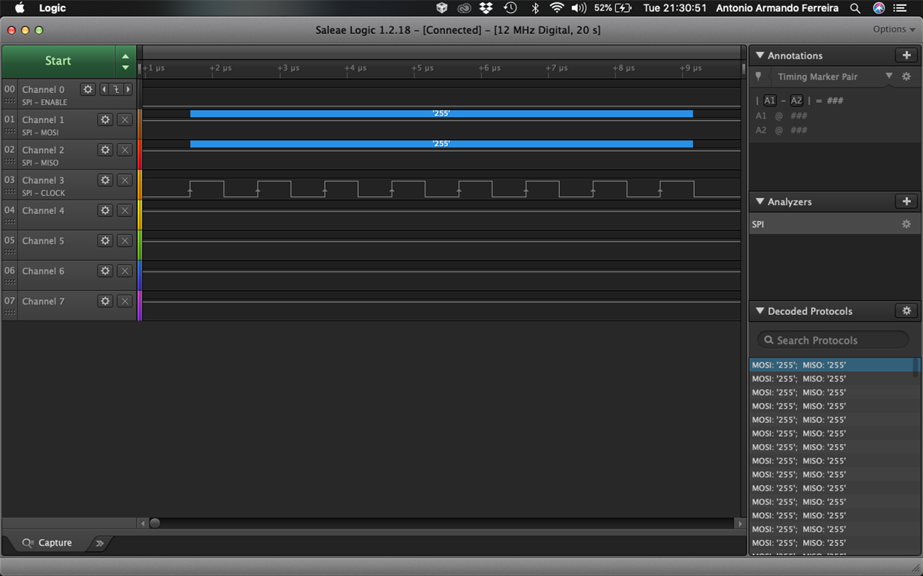Open Channel 4 settings gear
Screen dimensions: 923x576
click(x=105, y=210)
